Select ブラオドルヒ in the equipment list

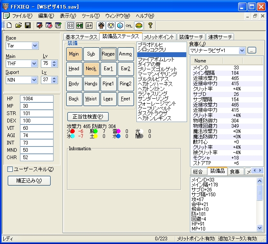pos(161,45)
